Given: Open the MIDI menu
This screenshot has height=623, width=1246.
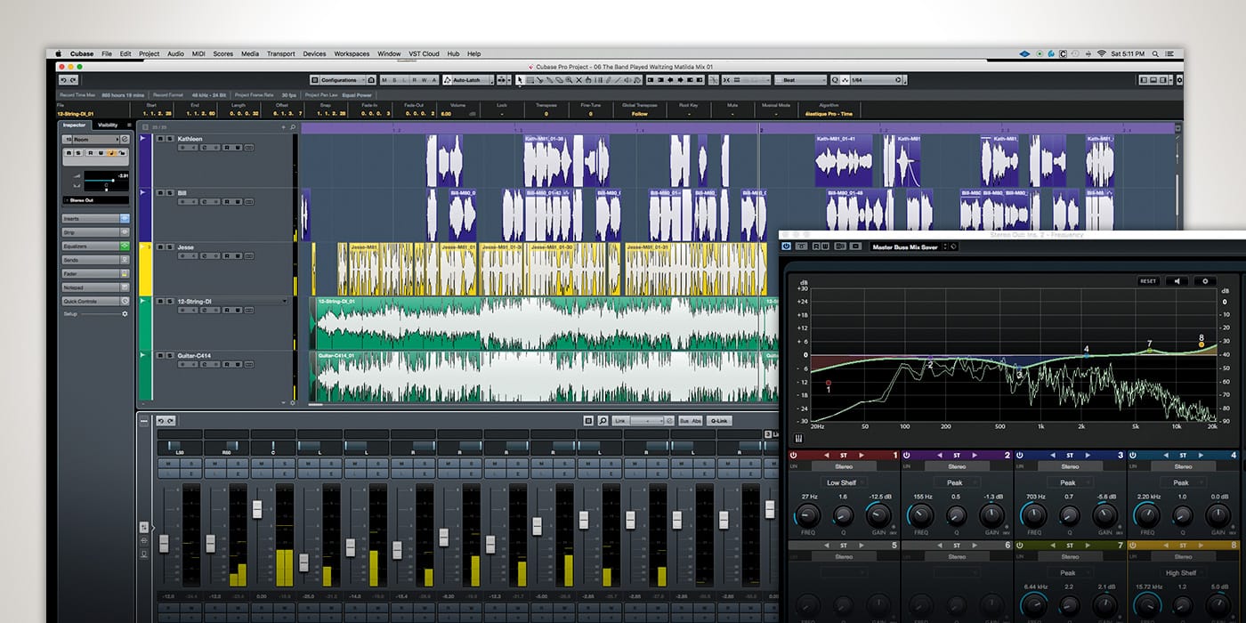Looking at the screenshot, I should point(198,53).
